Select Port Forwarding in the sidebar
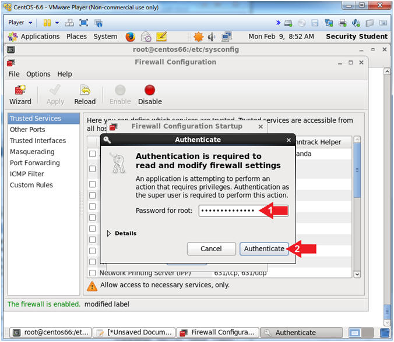Image resolution: width=394 pixels, height=342 pixels. click(44, 163)
